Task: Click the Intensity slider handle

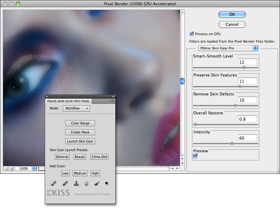Action: tap(232, 144)
